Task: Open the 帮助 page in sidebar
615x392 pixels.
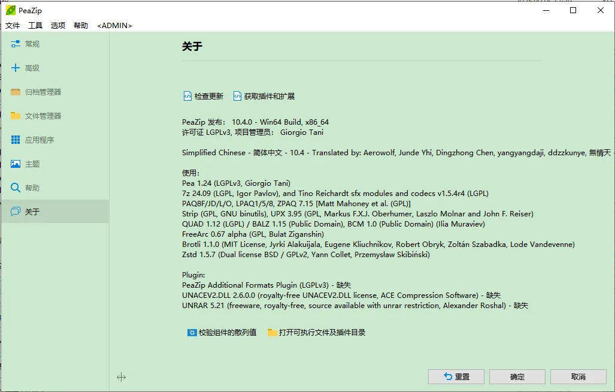Action: (x=55, y=188)
